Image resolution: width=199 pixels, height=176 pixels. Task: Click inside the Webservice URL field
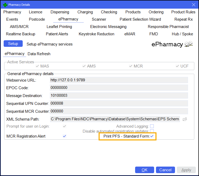119,80
